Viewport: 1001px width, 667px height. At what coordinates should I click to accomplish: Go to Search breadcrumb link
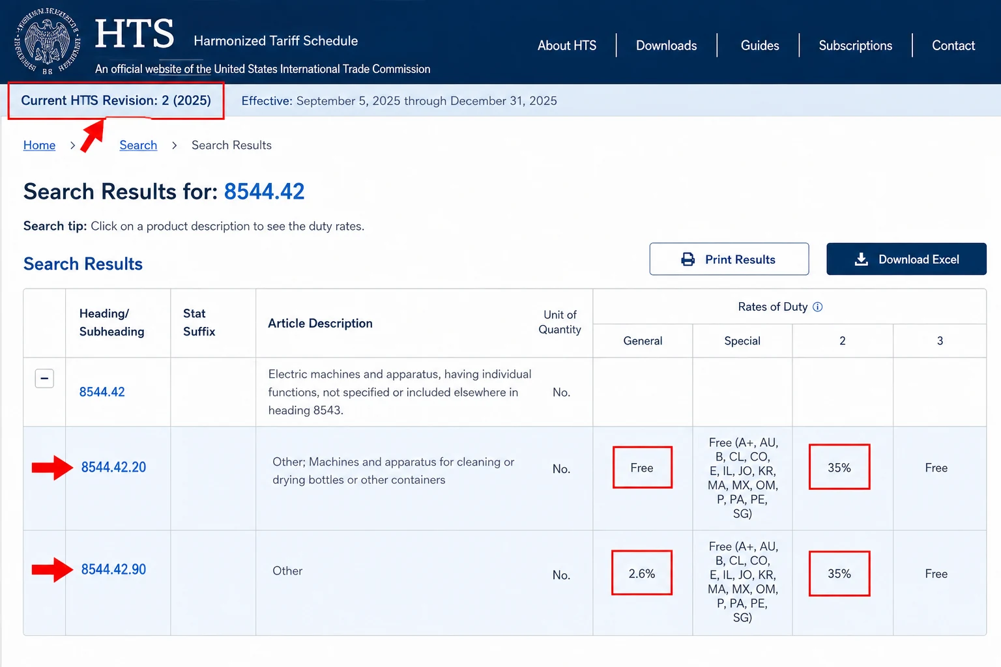click(x=138, y=145)
